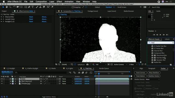The height and width of the screenshot is (98, 175).
Task: Click the Warp Stabilizer button
Action: (154, 73)
